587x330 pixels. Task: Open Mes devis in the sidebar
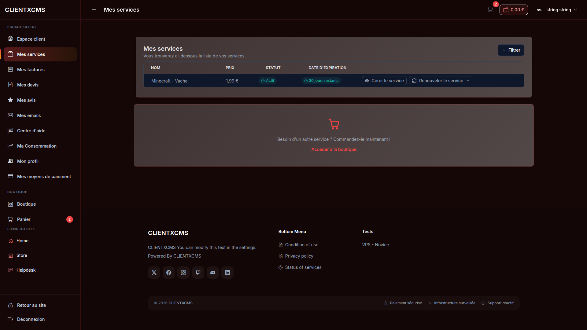[x=40, y=85]
